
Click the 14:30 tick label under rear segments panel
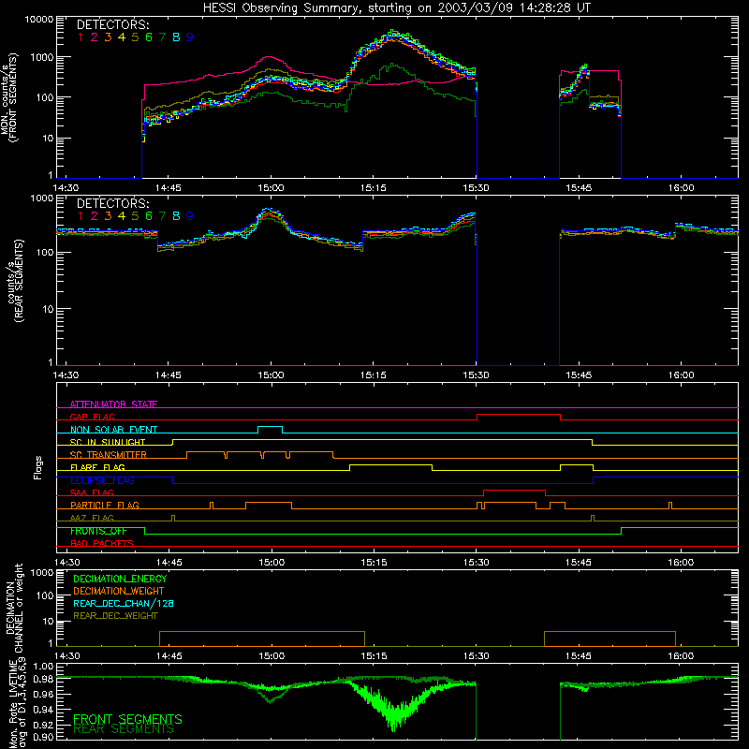(66, 375)
